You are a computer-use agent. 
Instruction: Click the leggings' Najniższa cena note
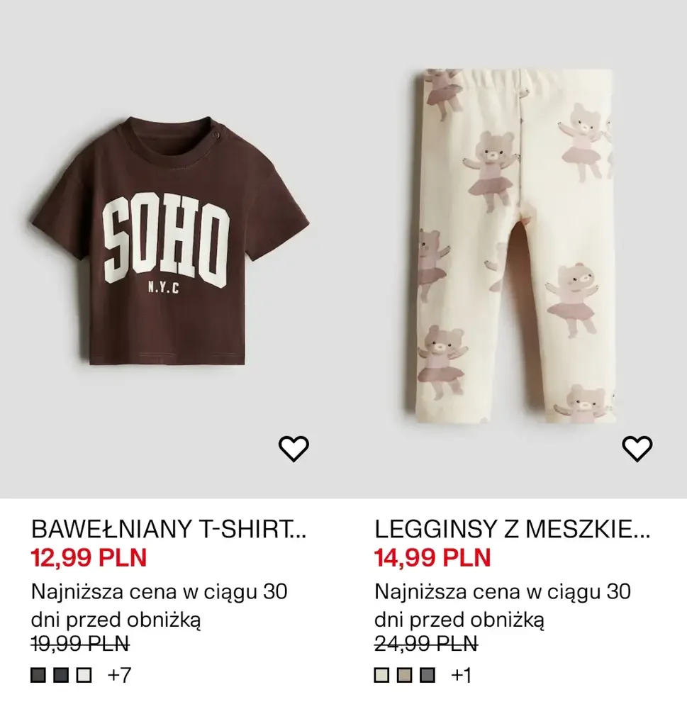coord(503,605)
